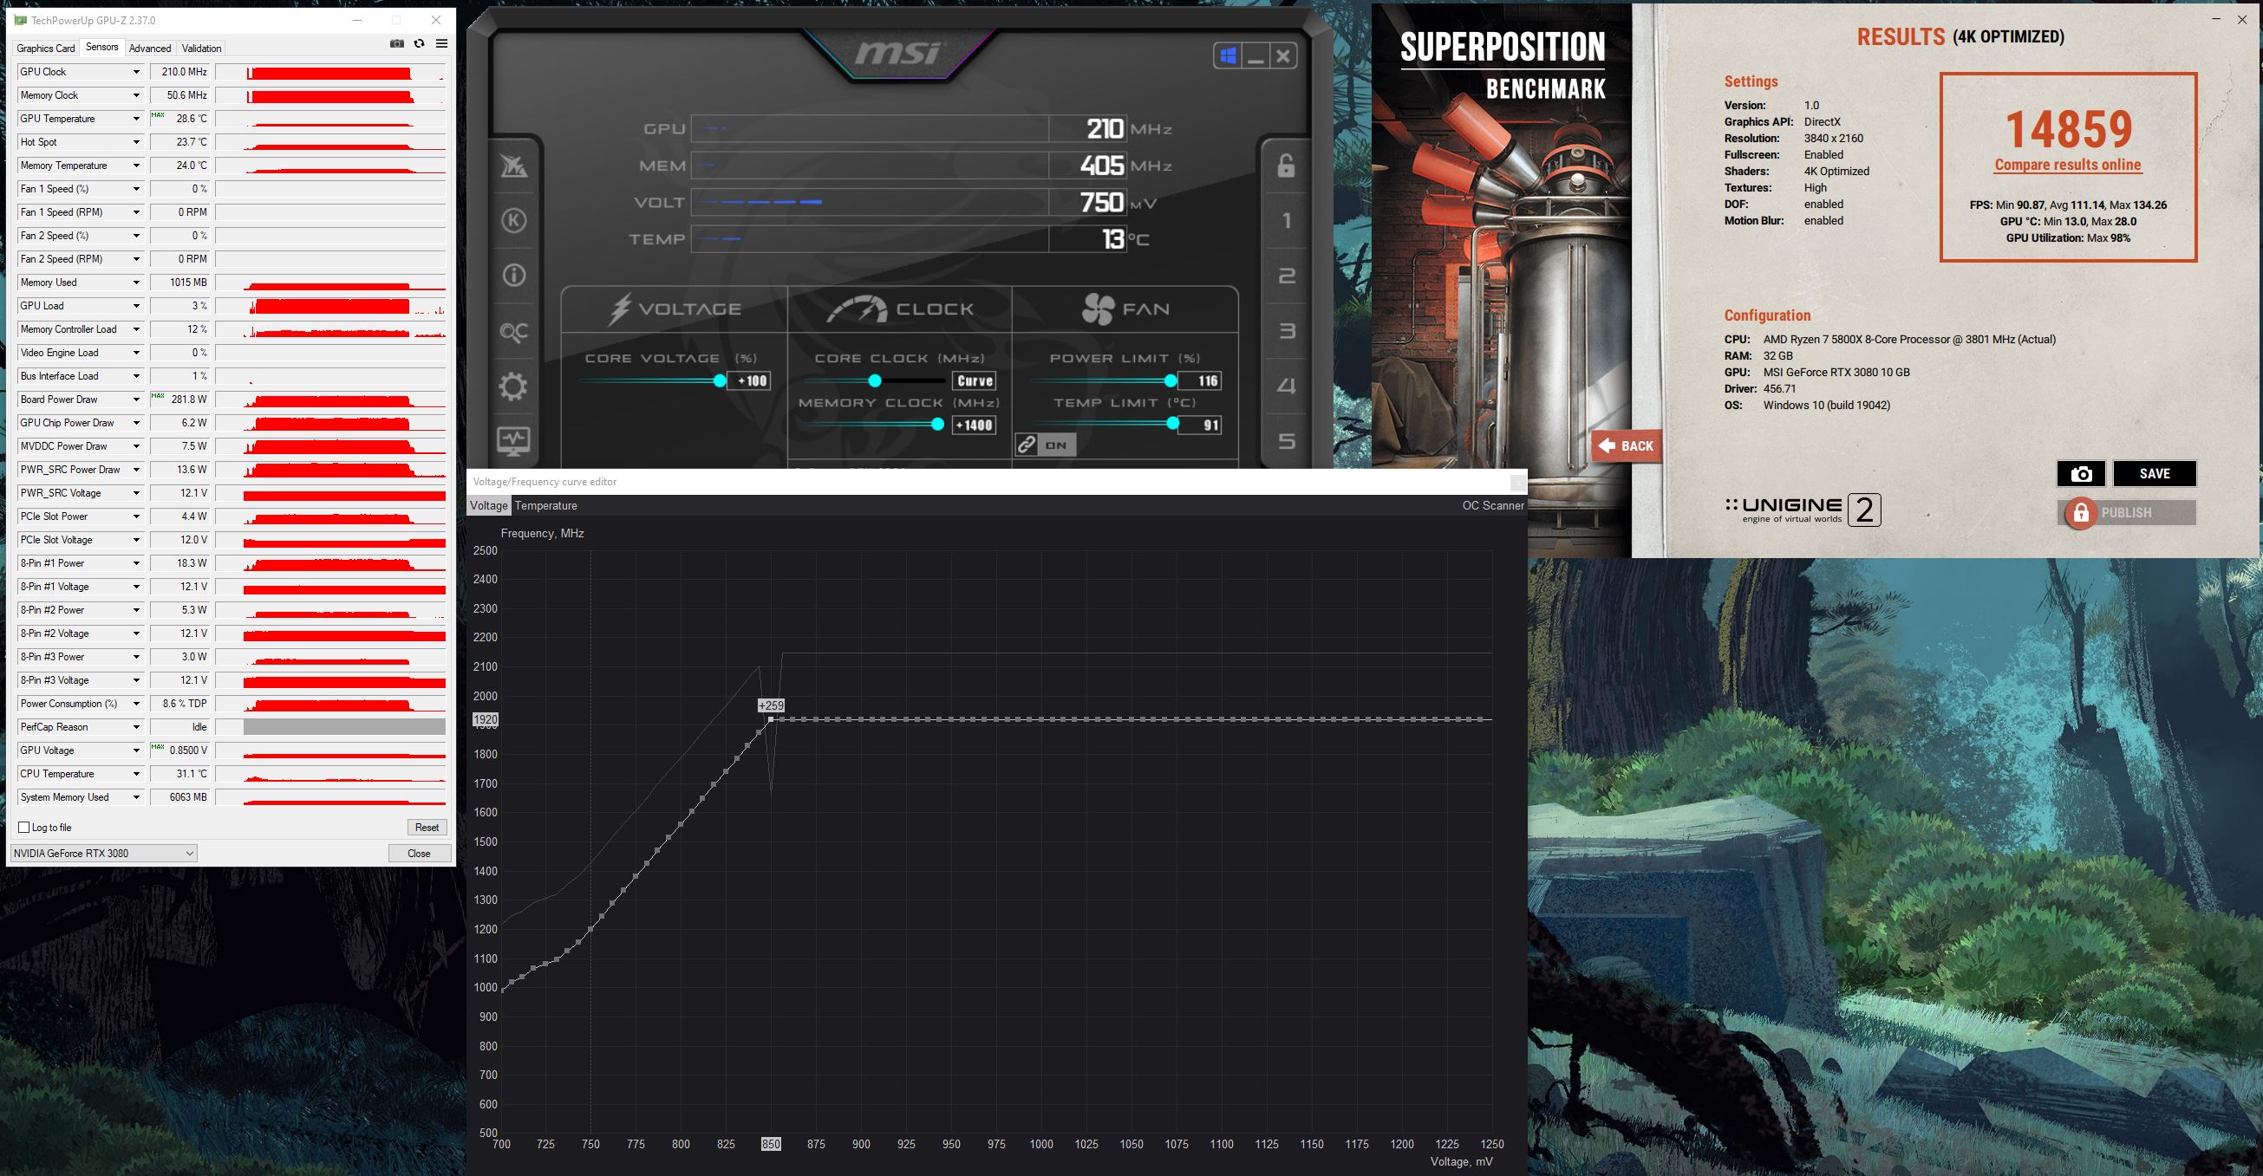Enable the Log to file checkbox

24,828
